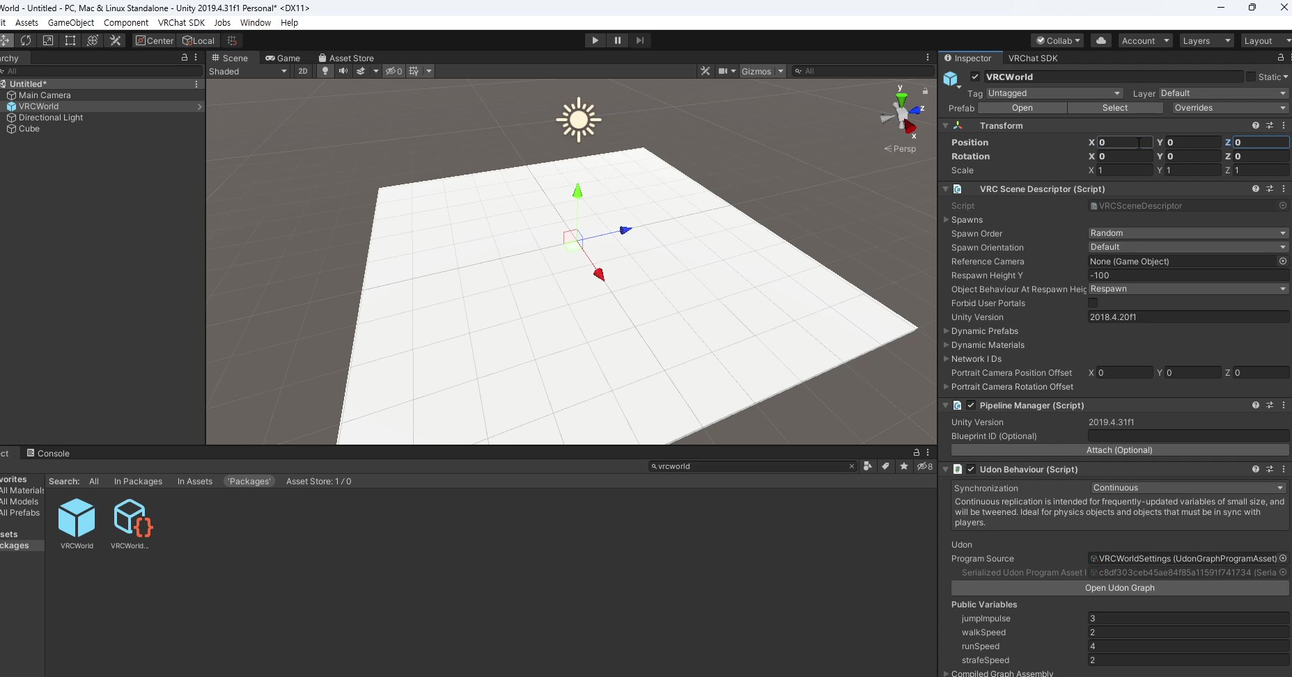Select the VRCWorld prefab thumbnail
This screenshot has height=677, width=1292.
77,524
